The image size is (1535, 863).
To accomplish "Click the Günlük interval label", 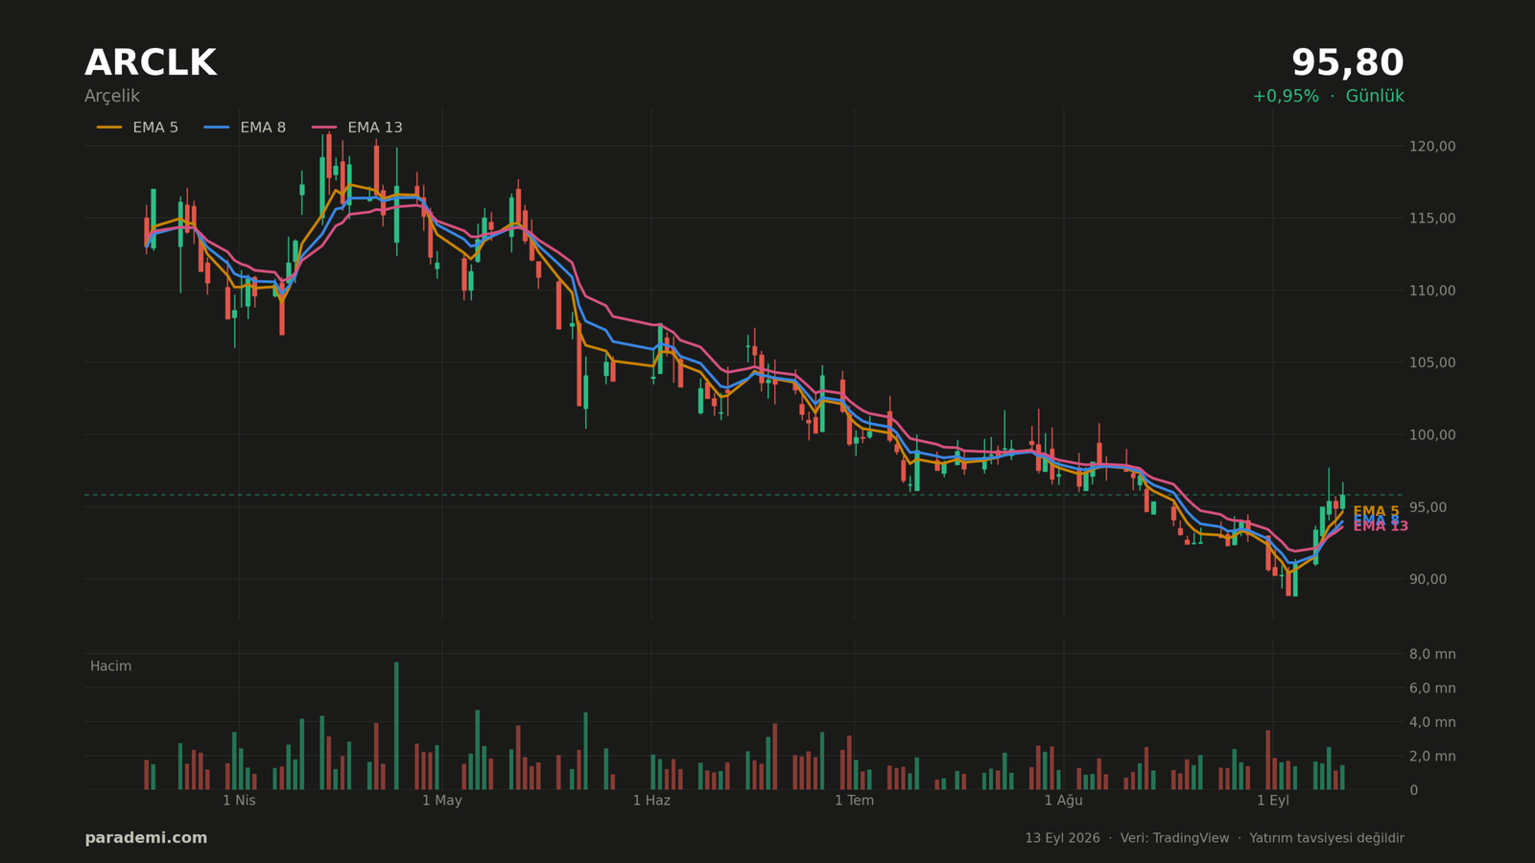I will pyautogui.click(x=1375, y=97).
